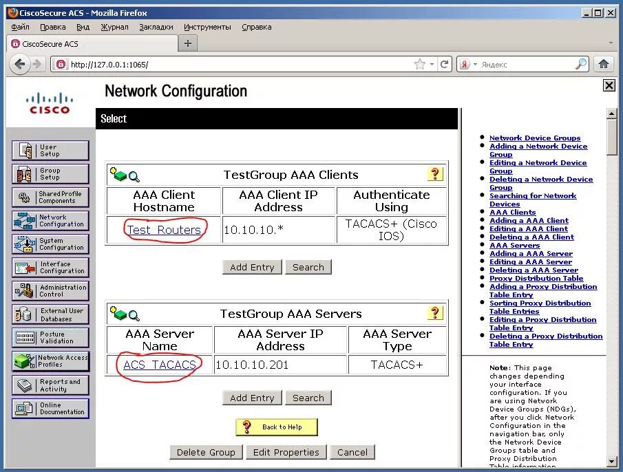Open Test_Routers client link
The width and height of the screenshot is (623, 472).
pos(164,230)
